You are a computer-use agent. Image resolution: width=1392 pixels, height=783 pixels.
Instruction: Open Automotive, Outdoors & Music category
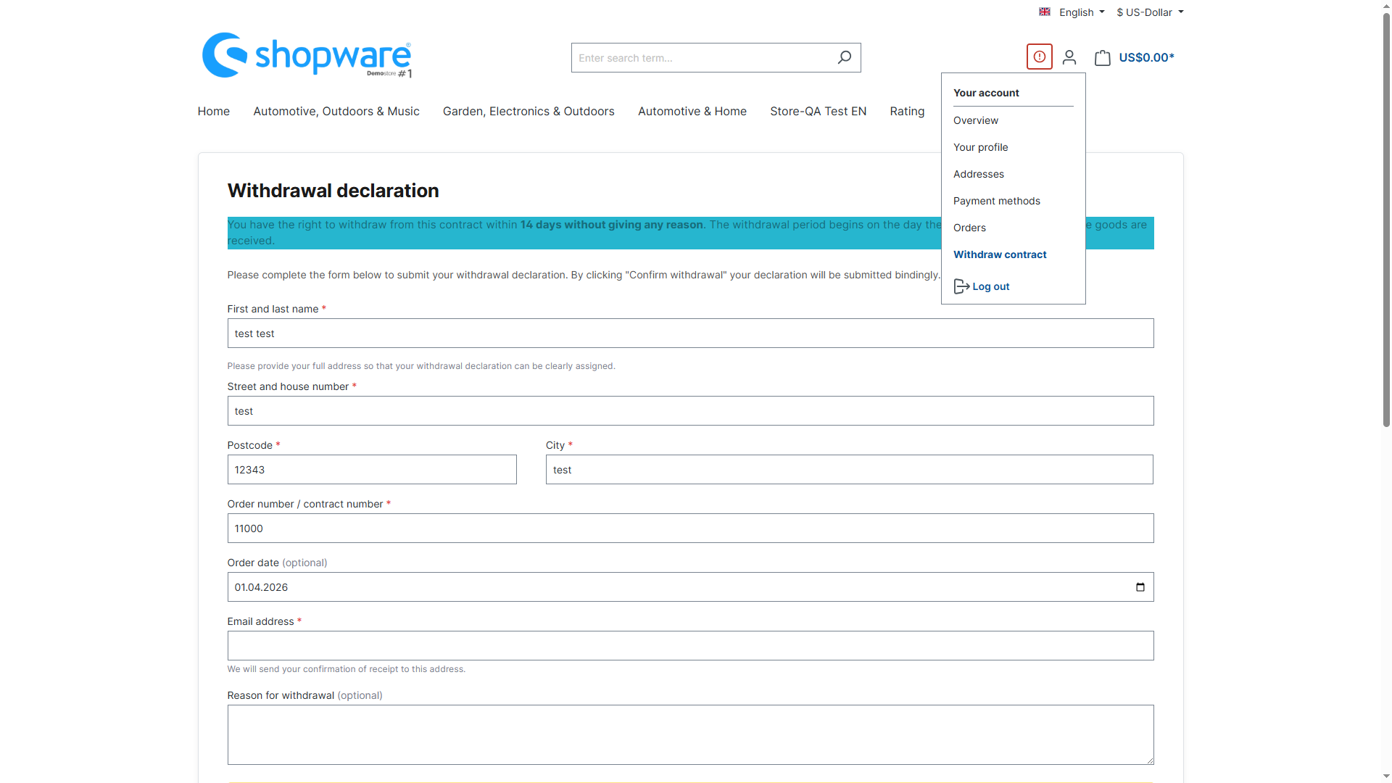(x=336, y=111)
